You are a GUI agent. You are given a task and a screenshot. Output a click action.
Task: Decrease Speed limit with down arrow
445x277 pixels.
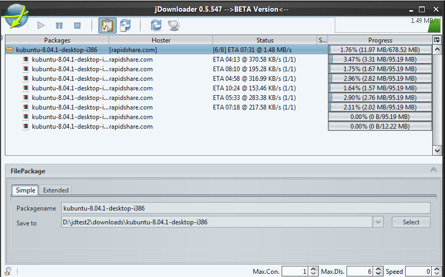pyautogui.click(x=437, y=274)
